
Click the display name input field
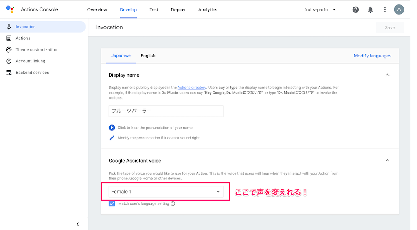click(166, 111)
